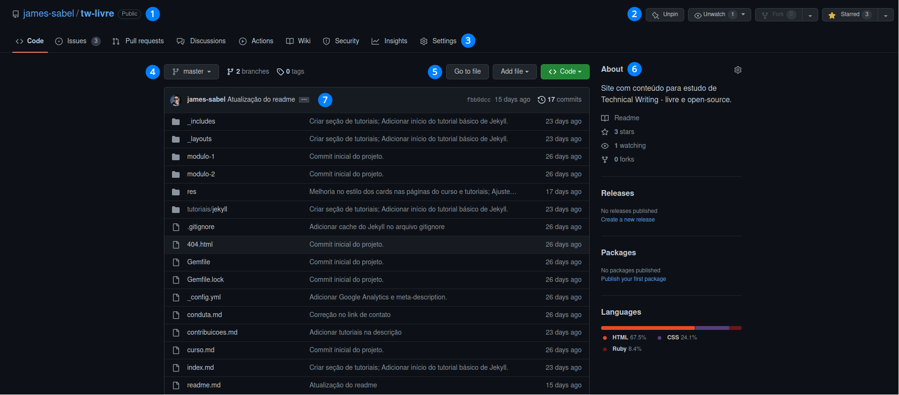Open the Settings tab

(438, 41)
